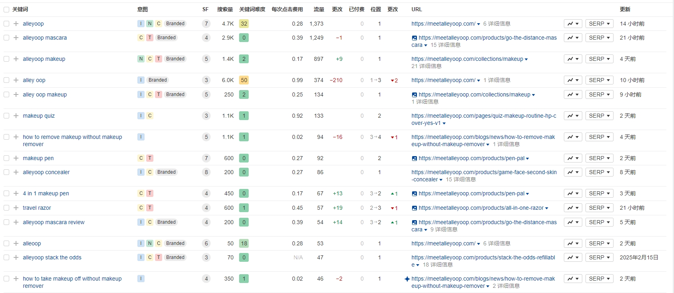Click plus icon beside makeup quiz

pos(16,116)
